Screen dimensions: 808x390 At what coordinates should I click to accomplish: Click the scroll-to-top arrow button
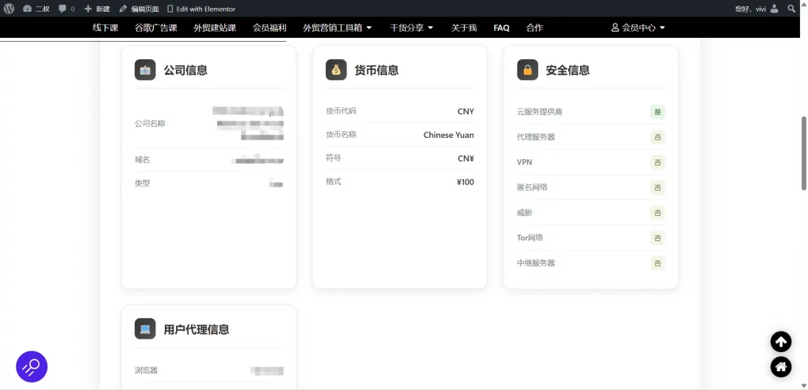(780, 341)
